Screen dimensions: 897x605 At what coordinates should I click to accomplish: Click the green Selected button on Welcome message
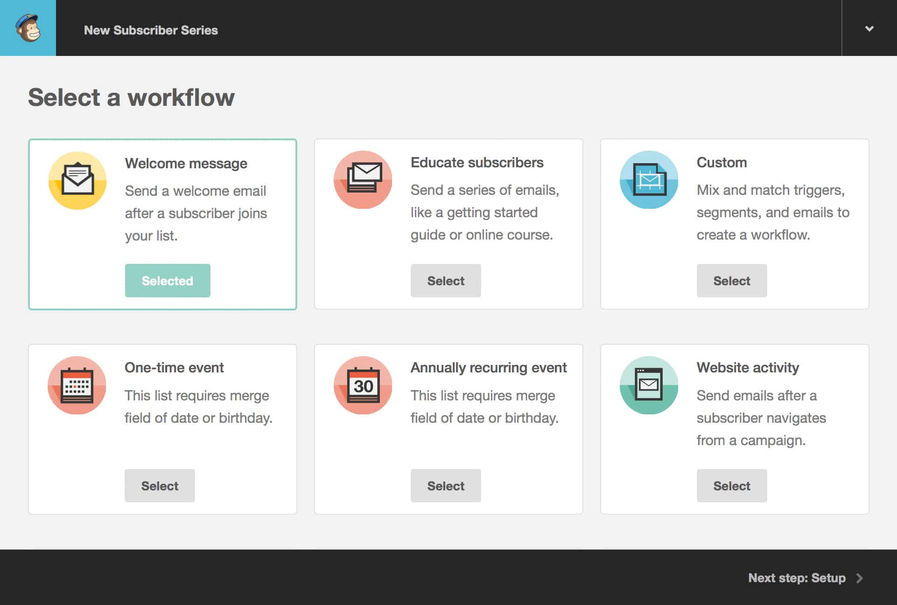coord(167,280)
